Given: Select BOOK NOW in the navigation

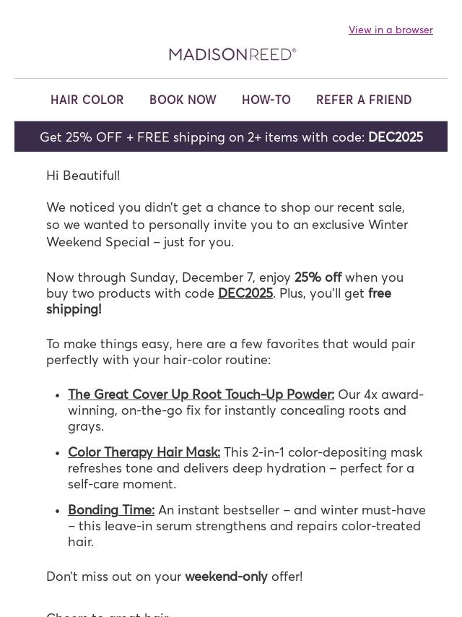Looking at the screenshot, I should pos(183,100).
